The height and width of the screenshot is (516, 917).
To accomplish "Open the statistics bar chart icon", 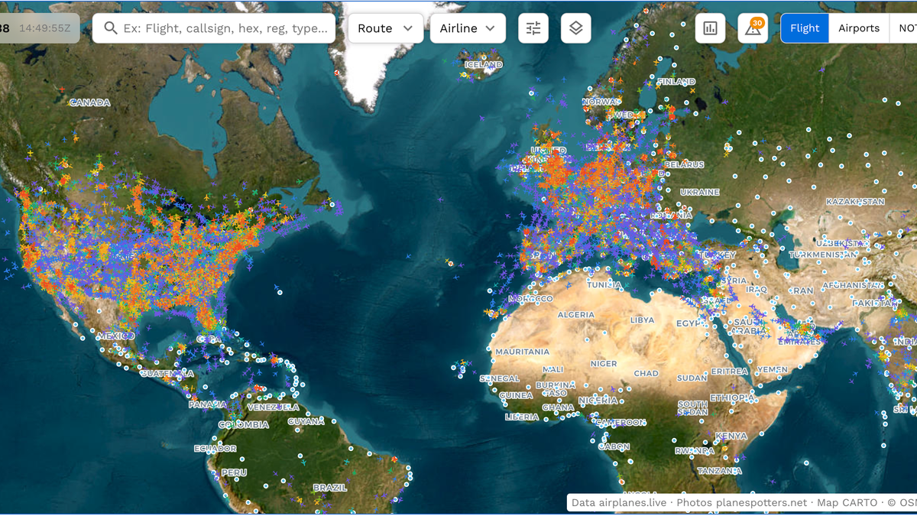I will point(710,28).
